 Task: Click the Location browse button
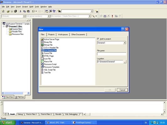click(125, 62)
